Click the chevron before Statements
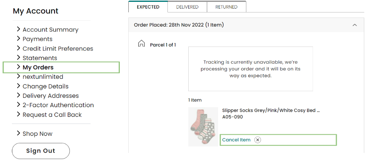The width and height of the screenshot is (368, 163). 19,57
